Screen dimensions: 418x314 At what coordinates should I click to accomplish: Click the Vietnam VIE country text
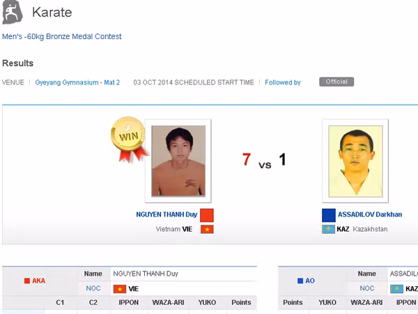click(x=174, y=229)
